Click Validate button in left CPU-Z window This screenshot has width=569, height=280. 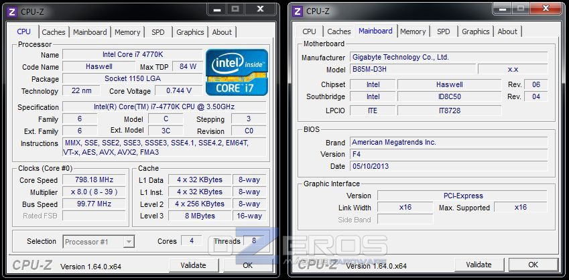[x=193, y=265]
